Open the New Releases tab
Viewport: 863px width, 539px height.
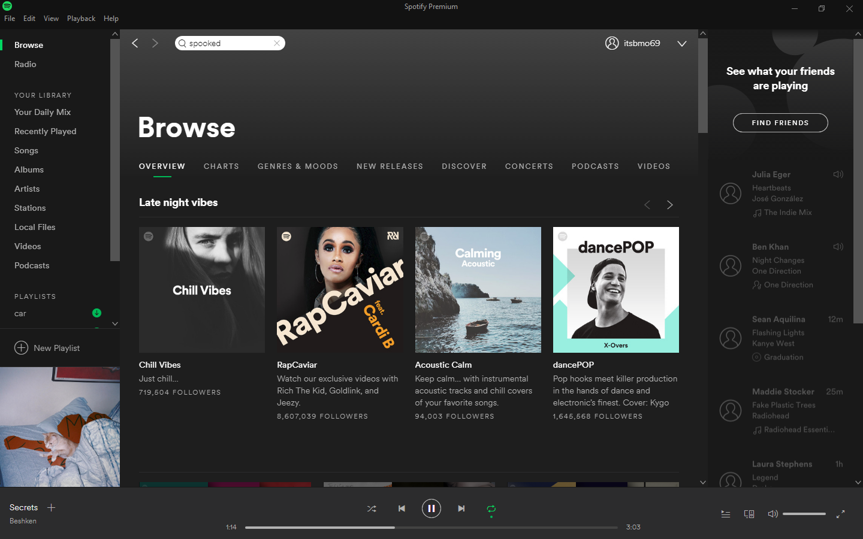(390, 166)
